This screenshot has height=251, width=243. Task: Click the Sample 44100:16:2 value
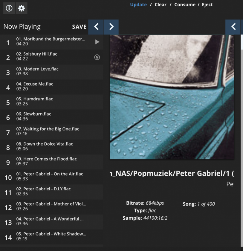155,218
